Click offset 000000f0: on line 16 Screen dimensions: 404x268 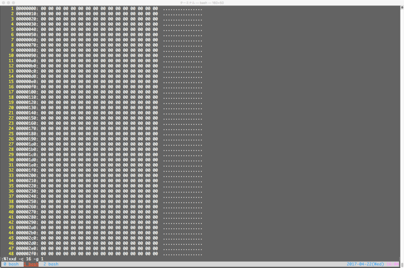tap(27, 87)
